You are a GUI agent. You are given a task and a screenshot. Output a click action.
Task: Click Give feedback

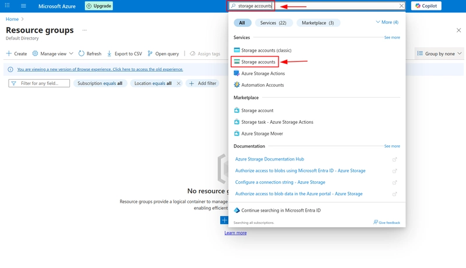[387, 222]
